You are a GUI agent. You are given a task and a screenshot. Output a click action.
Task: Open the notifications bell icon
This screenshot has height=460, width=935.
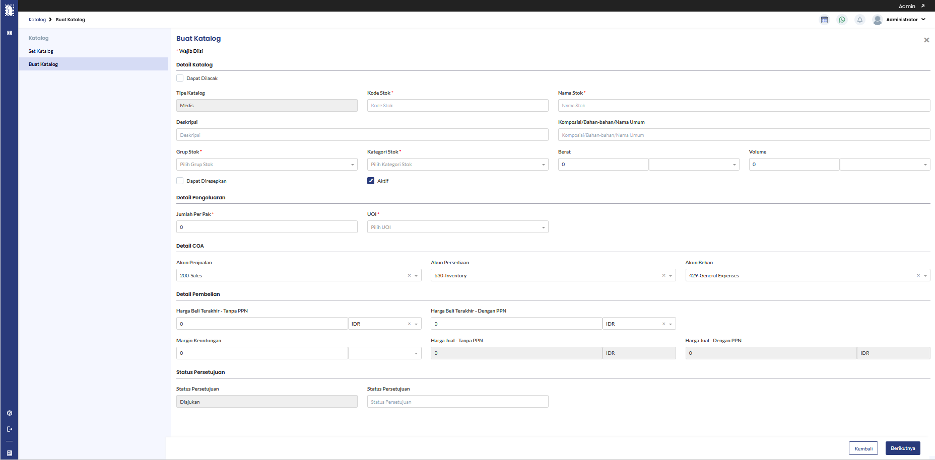click(860, 20)
